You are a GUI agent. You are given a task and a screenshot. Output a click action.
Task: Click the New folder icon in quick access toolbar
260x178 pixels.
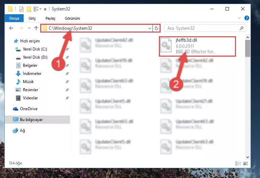pos(29,9)
